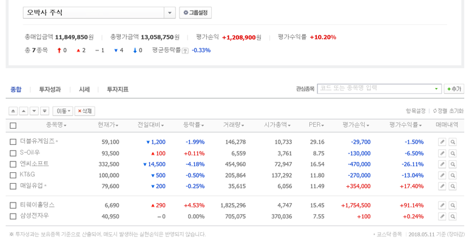Click search magnifier icon for S-Oil우
This screenshot has width=469, height=242.
pos(453,153)
